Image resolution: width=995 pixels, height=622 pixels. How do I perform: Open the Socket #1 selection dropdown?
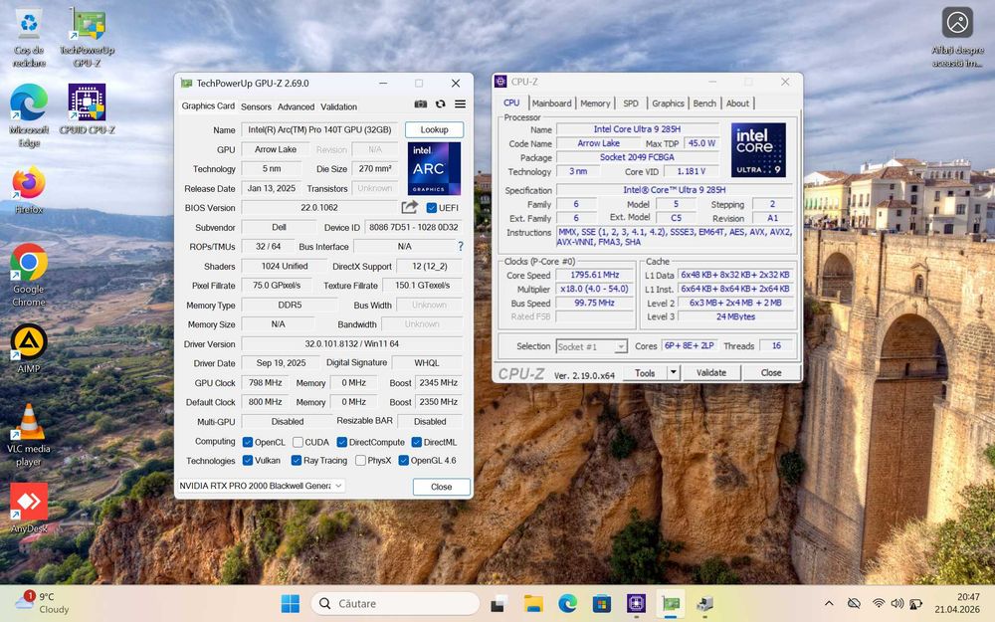[x=591, y=346]
